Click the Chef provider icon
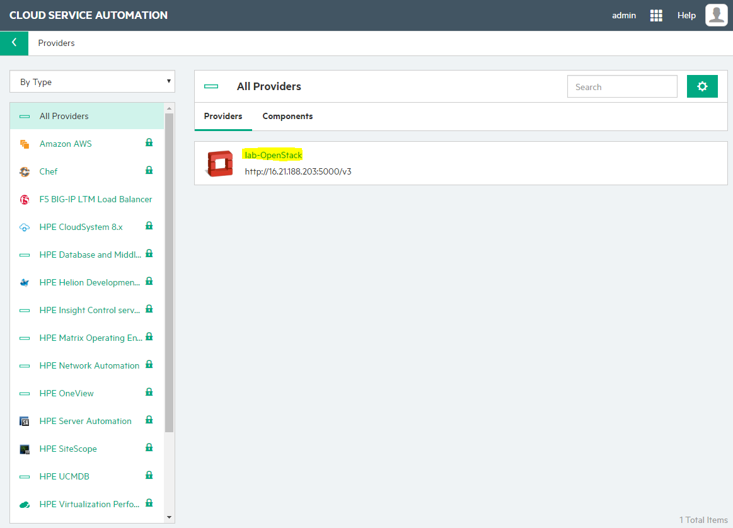The image size is (733, 528). click(25, 172)
